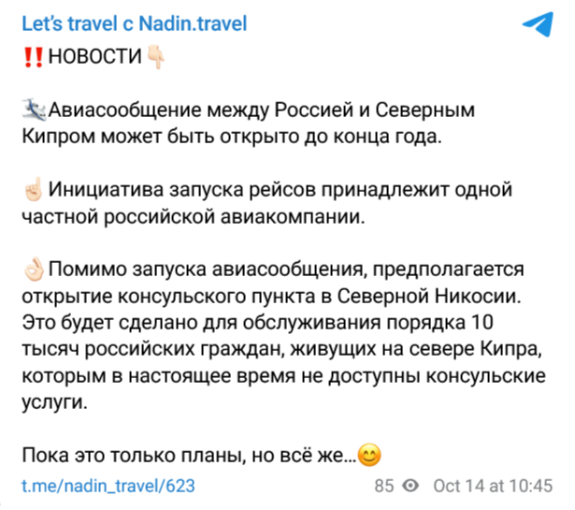Open the Let's travel с Nadin.travel channel
Screen dimensions: 575x510
[x=135, y=23]
